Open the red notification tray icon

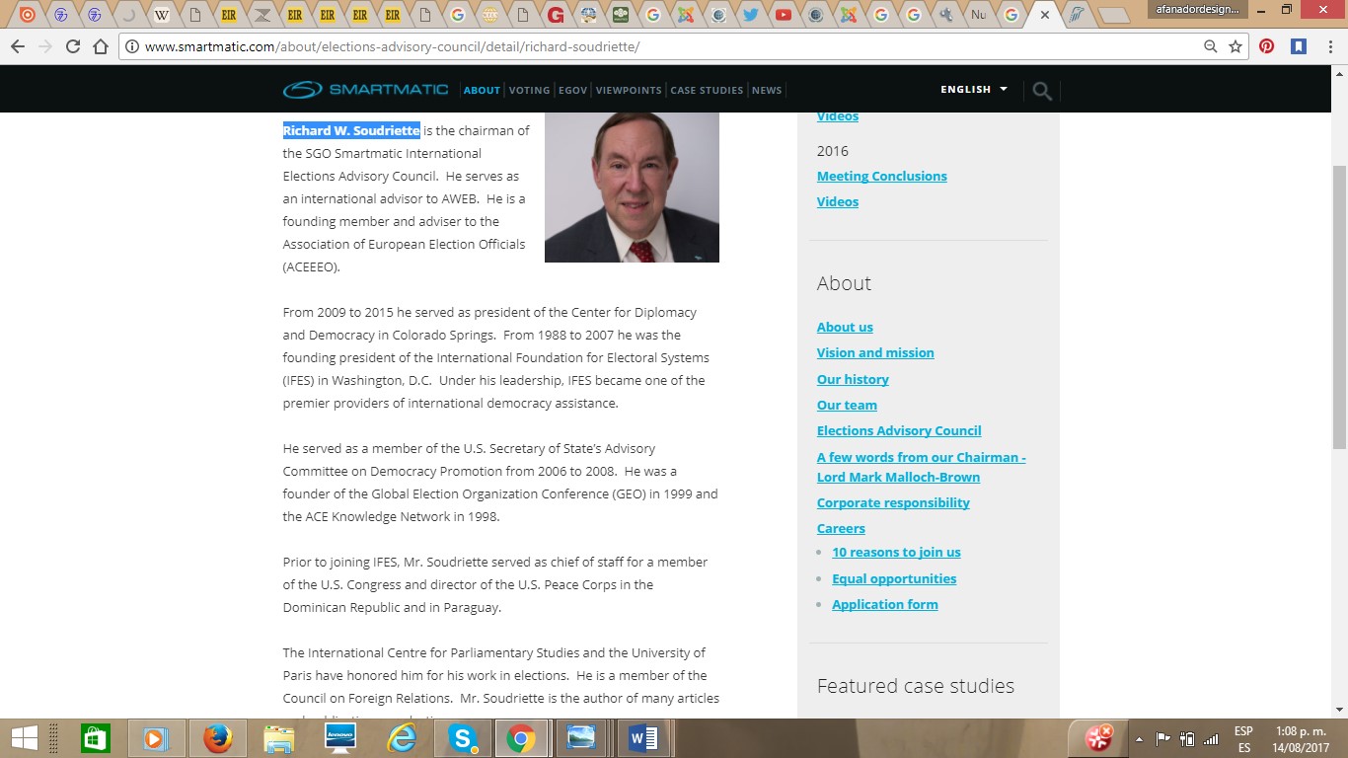pyautogui.click(x=1098, y=736)
